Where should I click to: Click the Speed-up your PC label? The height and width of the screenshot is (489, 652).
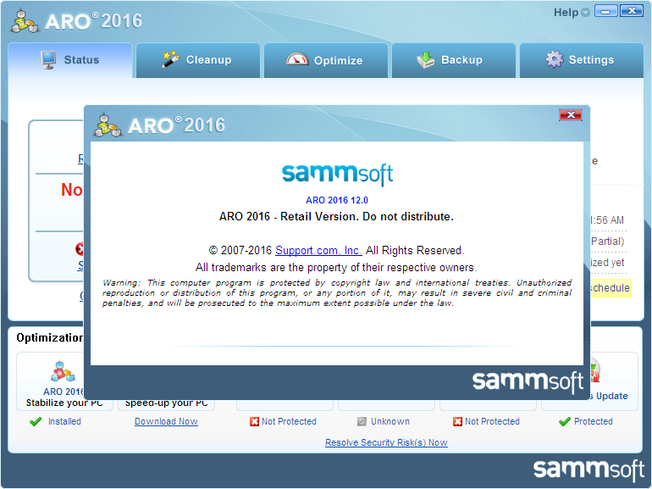click(166, 403)
